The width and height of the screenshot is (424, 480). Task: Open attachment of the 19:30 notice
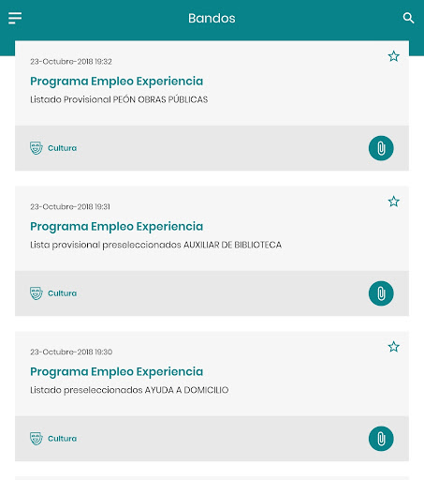coord(381,439)
